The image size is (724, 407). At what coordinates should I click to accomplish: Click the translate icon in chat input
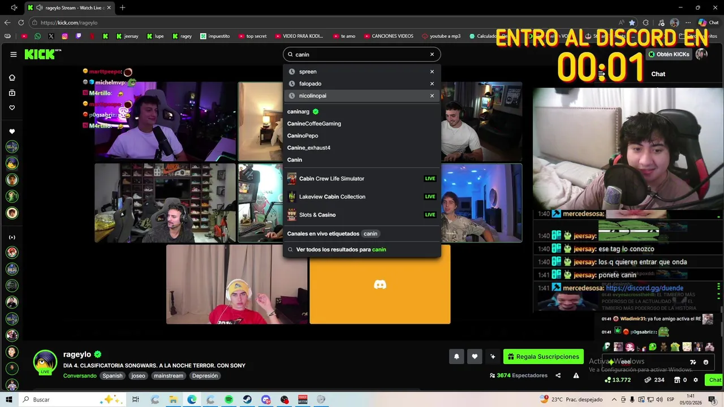(x=693, y=362)
